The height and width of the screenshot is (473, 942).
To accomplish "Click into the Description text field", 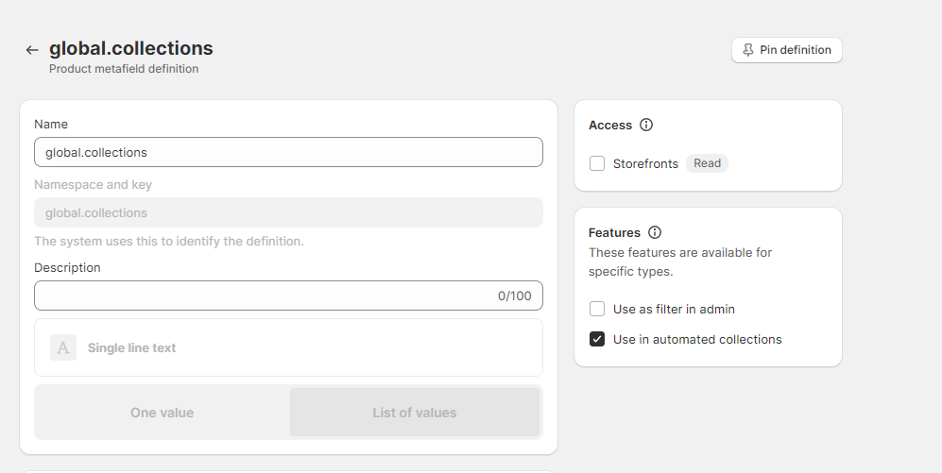I will [265, 296].
